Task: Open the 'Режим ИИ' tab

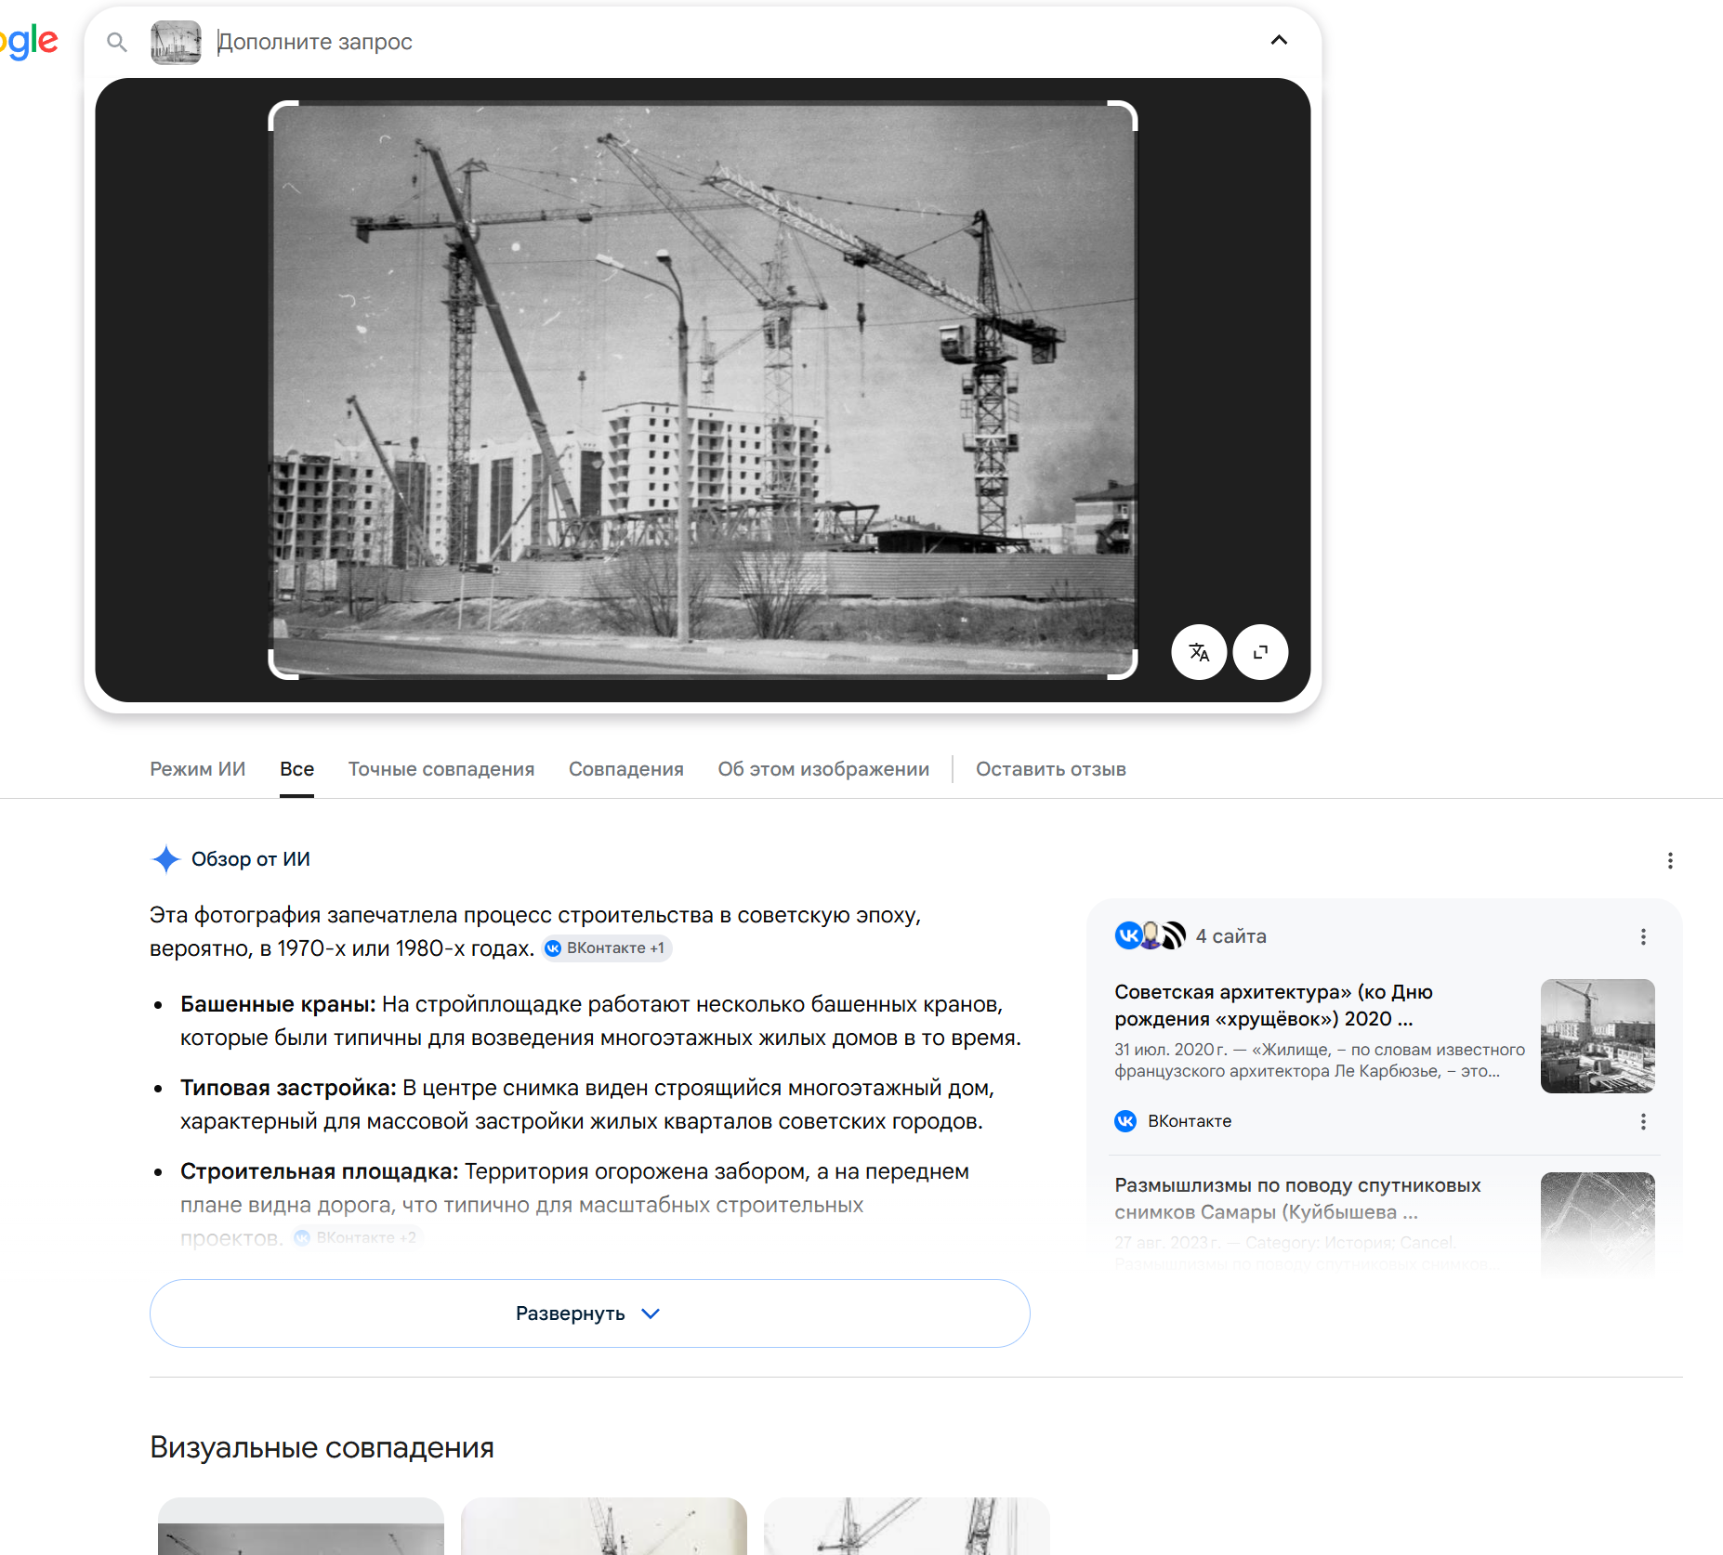Action: point(198,769)
